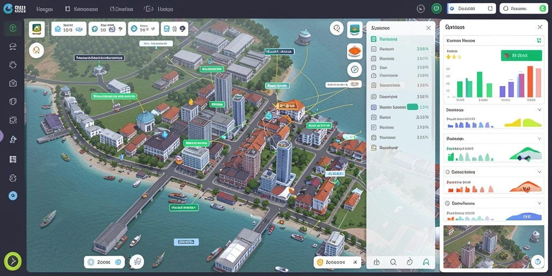Open the second stat card on map toolbar
Image resolution: width=552 pixels, height=276 pixels.
click(x=107, y=29)
